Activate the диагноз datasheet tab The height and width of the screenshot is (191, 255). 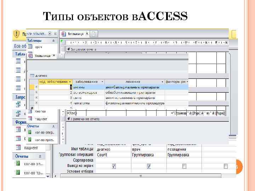(x=39, y=76)
